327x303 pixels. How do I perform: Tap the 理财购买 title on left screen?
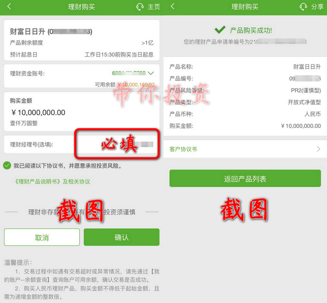(82, 7)
